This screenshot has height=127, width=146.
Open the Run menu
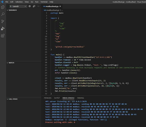tap(37, 2)
